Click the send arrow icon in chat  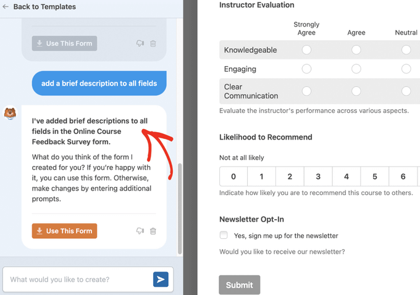pyautogui.click(x=161, y=280)
